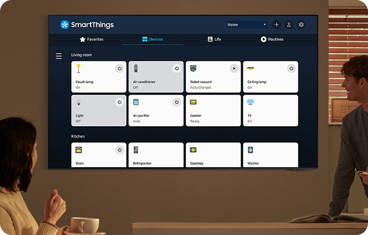Open the user account icon
Image resolution: width=368 pixels, height=235 pixels.
[x=289, y=25]
